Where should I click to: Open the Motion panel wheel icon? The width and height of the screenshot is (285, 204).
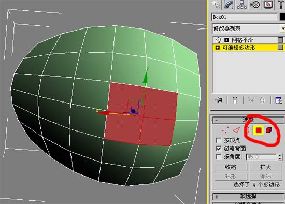click(x=255, y=5)
